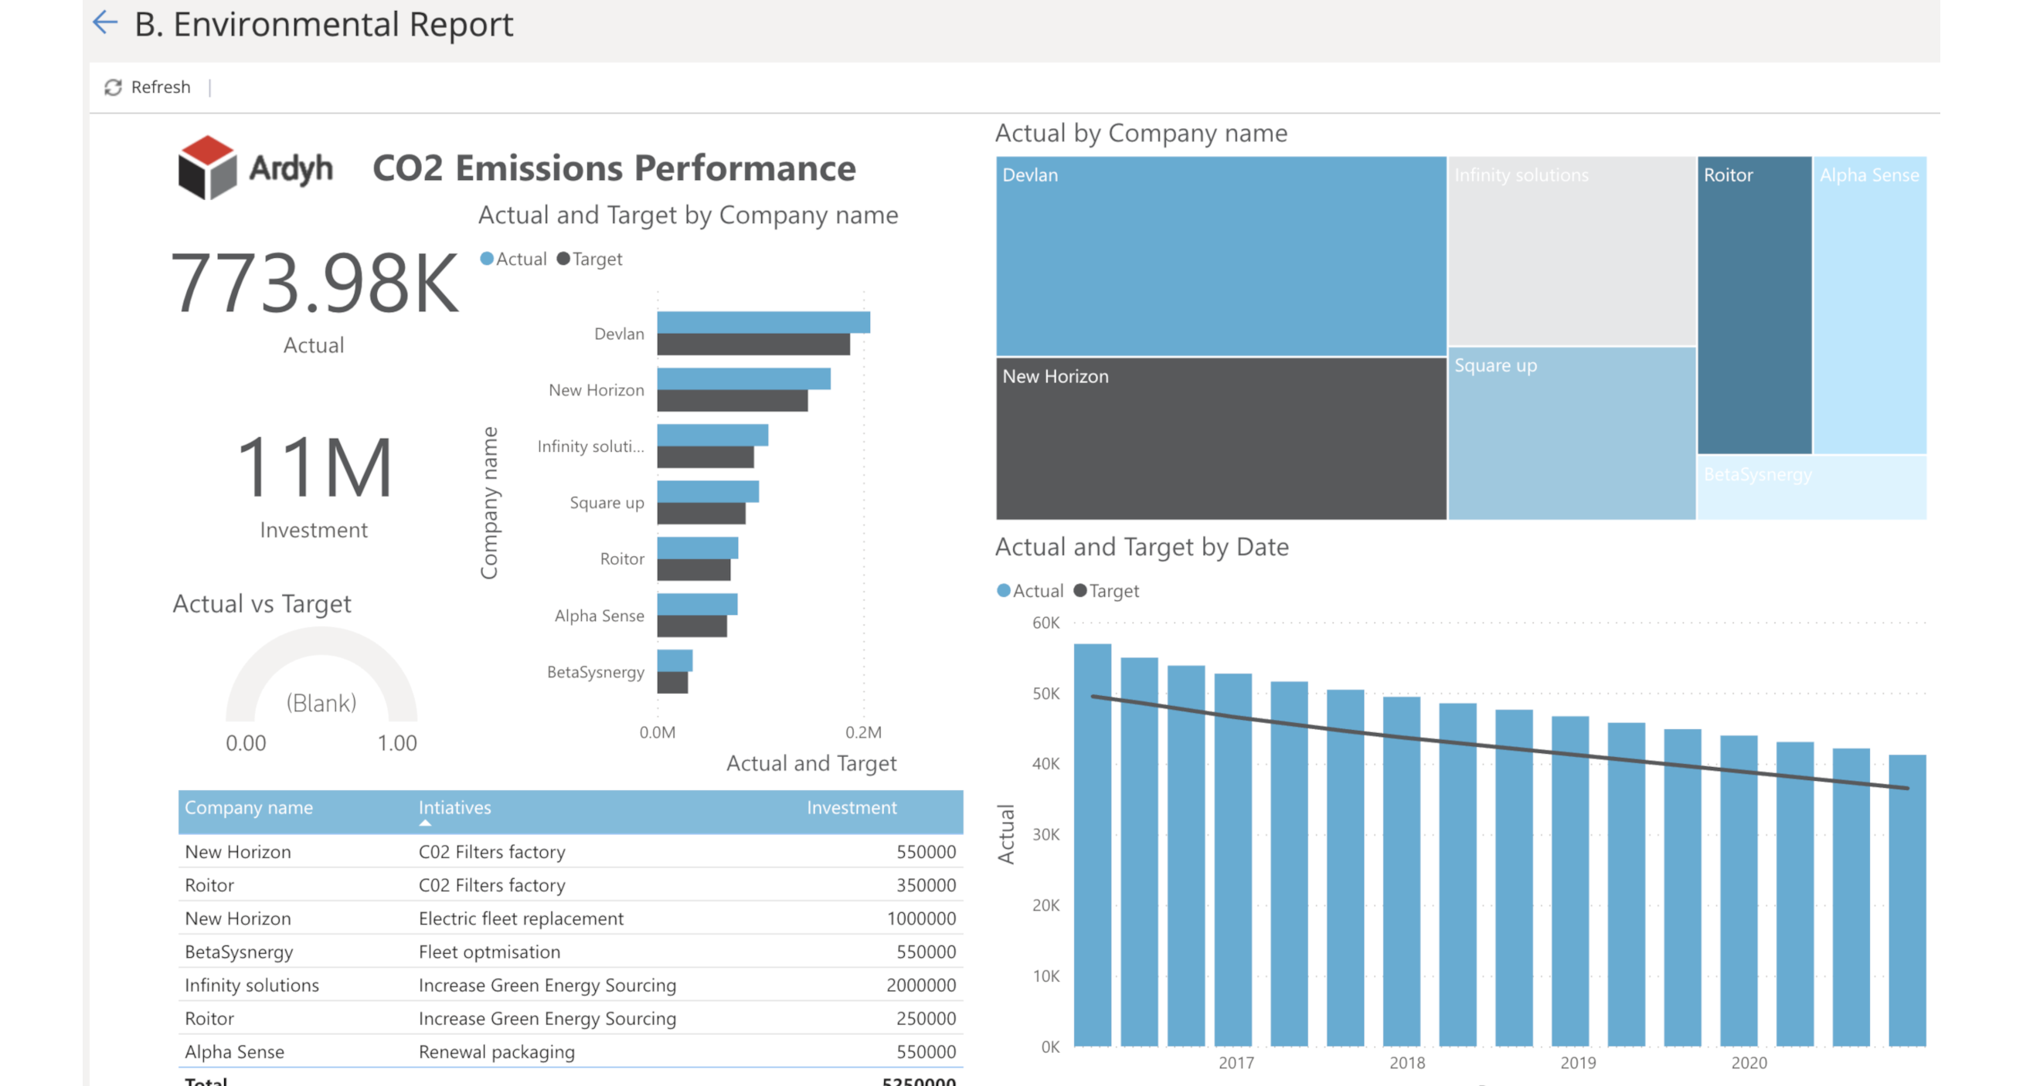
Task: Click the Ardyh cube logo
Action: click(x=206, y=167)
